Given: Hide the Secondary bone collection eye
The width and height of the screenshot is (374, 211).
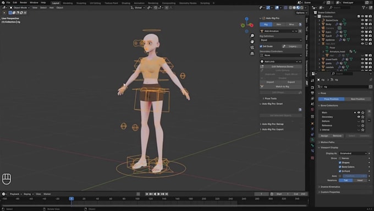Looking at the screenshot, I should 359,117.
